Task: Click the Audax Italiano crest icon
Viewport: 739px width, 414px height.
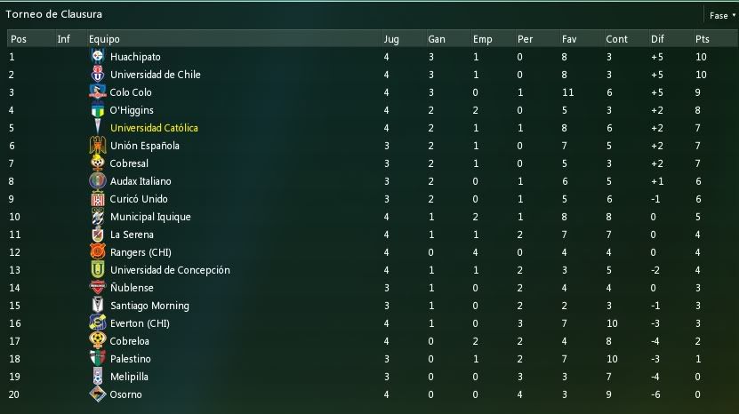Action: click(x=98, y=181)
